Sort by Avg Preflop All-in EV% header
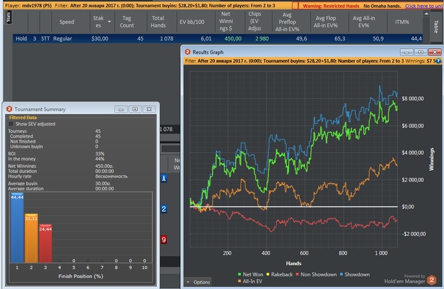Image resolution: width=444 pixels, height=289 pixels. [287, 22]
